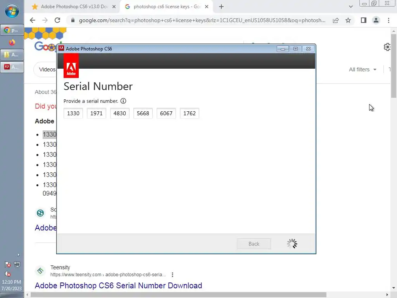The image size is (397, 298).
Task: Open Teensity result three-dot options
Action: [x=173, y=275]
